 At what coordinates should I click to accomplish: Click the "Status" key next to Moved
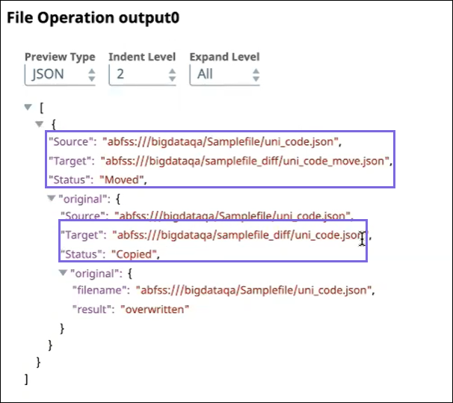point(70,179)
